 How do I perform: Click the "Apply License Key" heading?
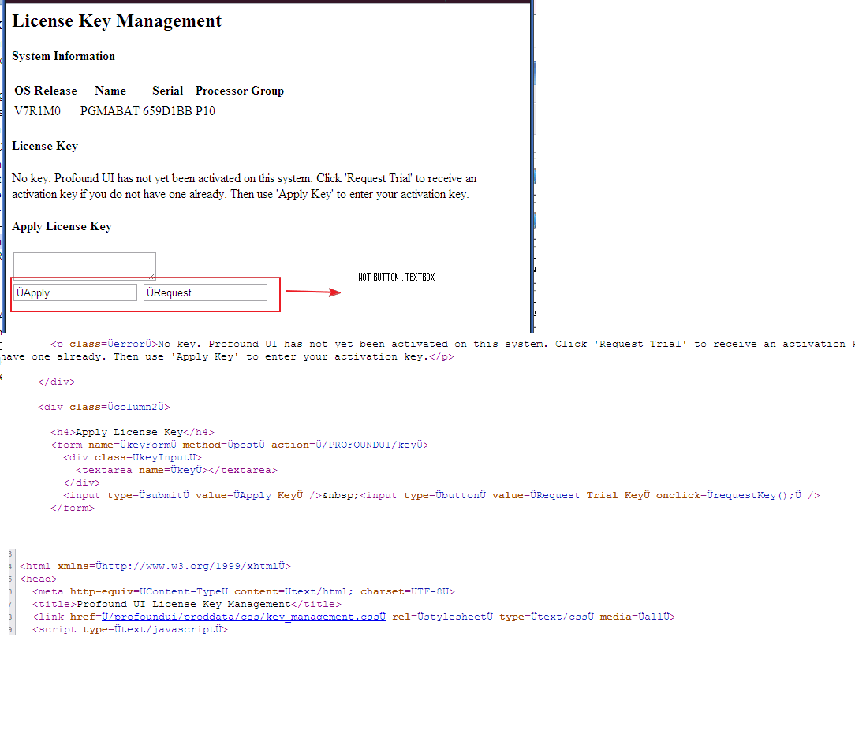coord(62,227)
